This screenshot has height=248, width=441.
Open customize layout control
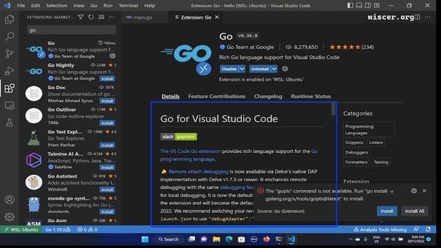377,6
